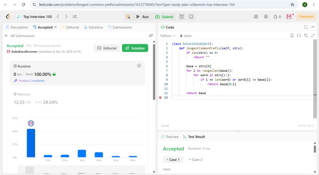This screenshot has width=319, height=175.
Task: Switch to the Testcase tab
Action: 170,137
